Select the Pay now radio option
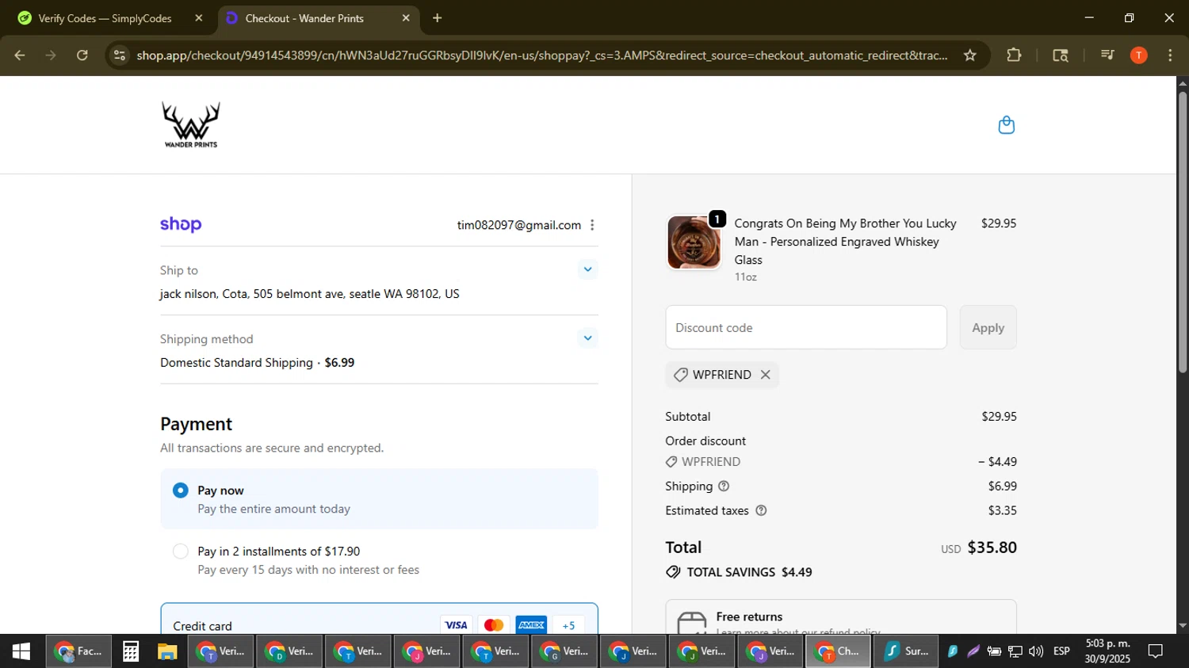The height and width of the screenshot is (668, 1189). point(181,491)
